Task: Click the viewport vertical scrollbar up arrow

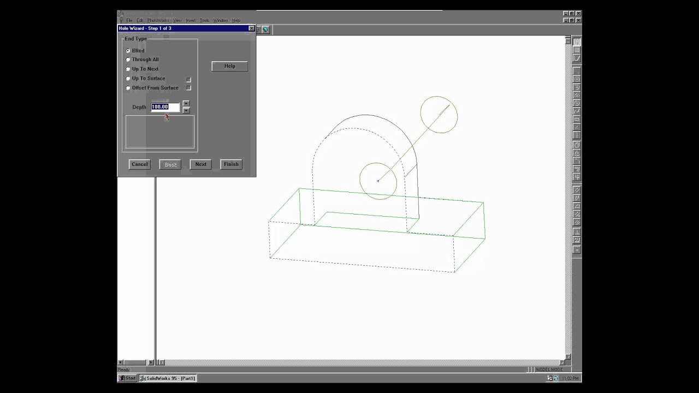Action: coord(568,40)
